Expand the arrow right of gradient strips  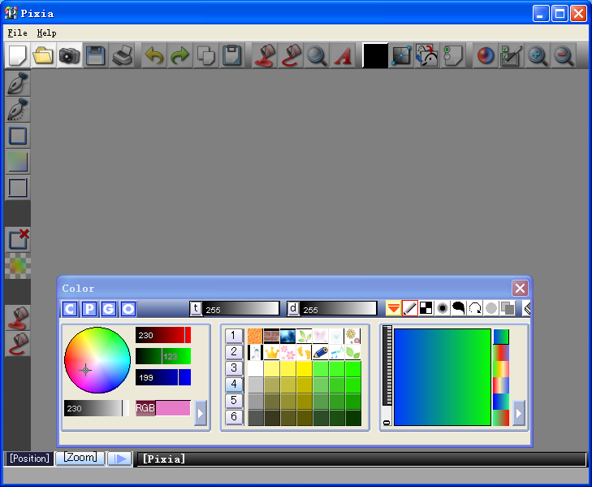tap(519, 413)
